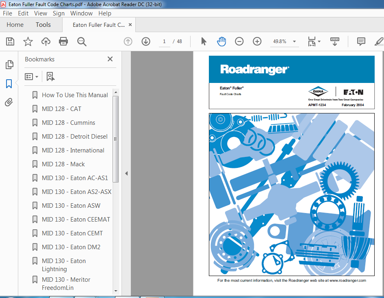Click the Fit page scrolling mode icon
Viewport: 384px width, 298px height.
pos(312,41)
